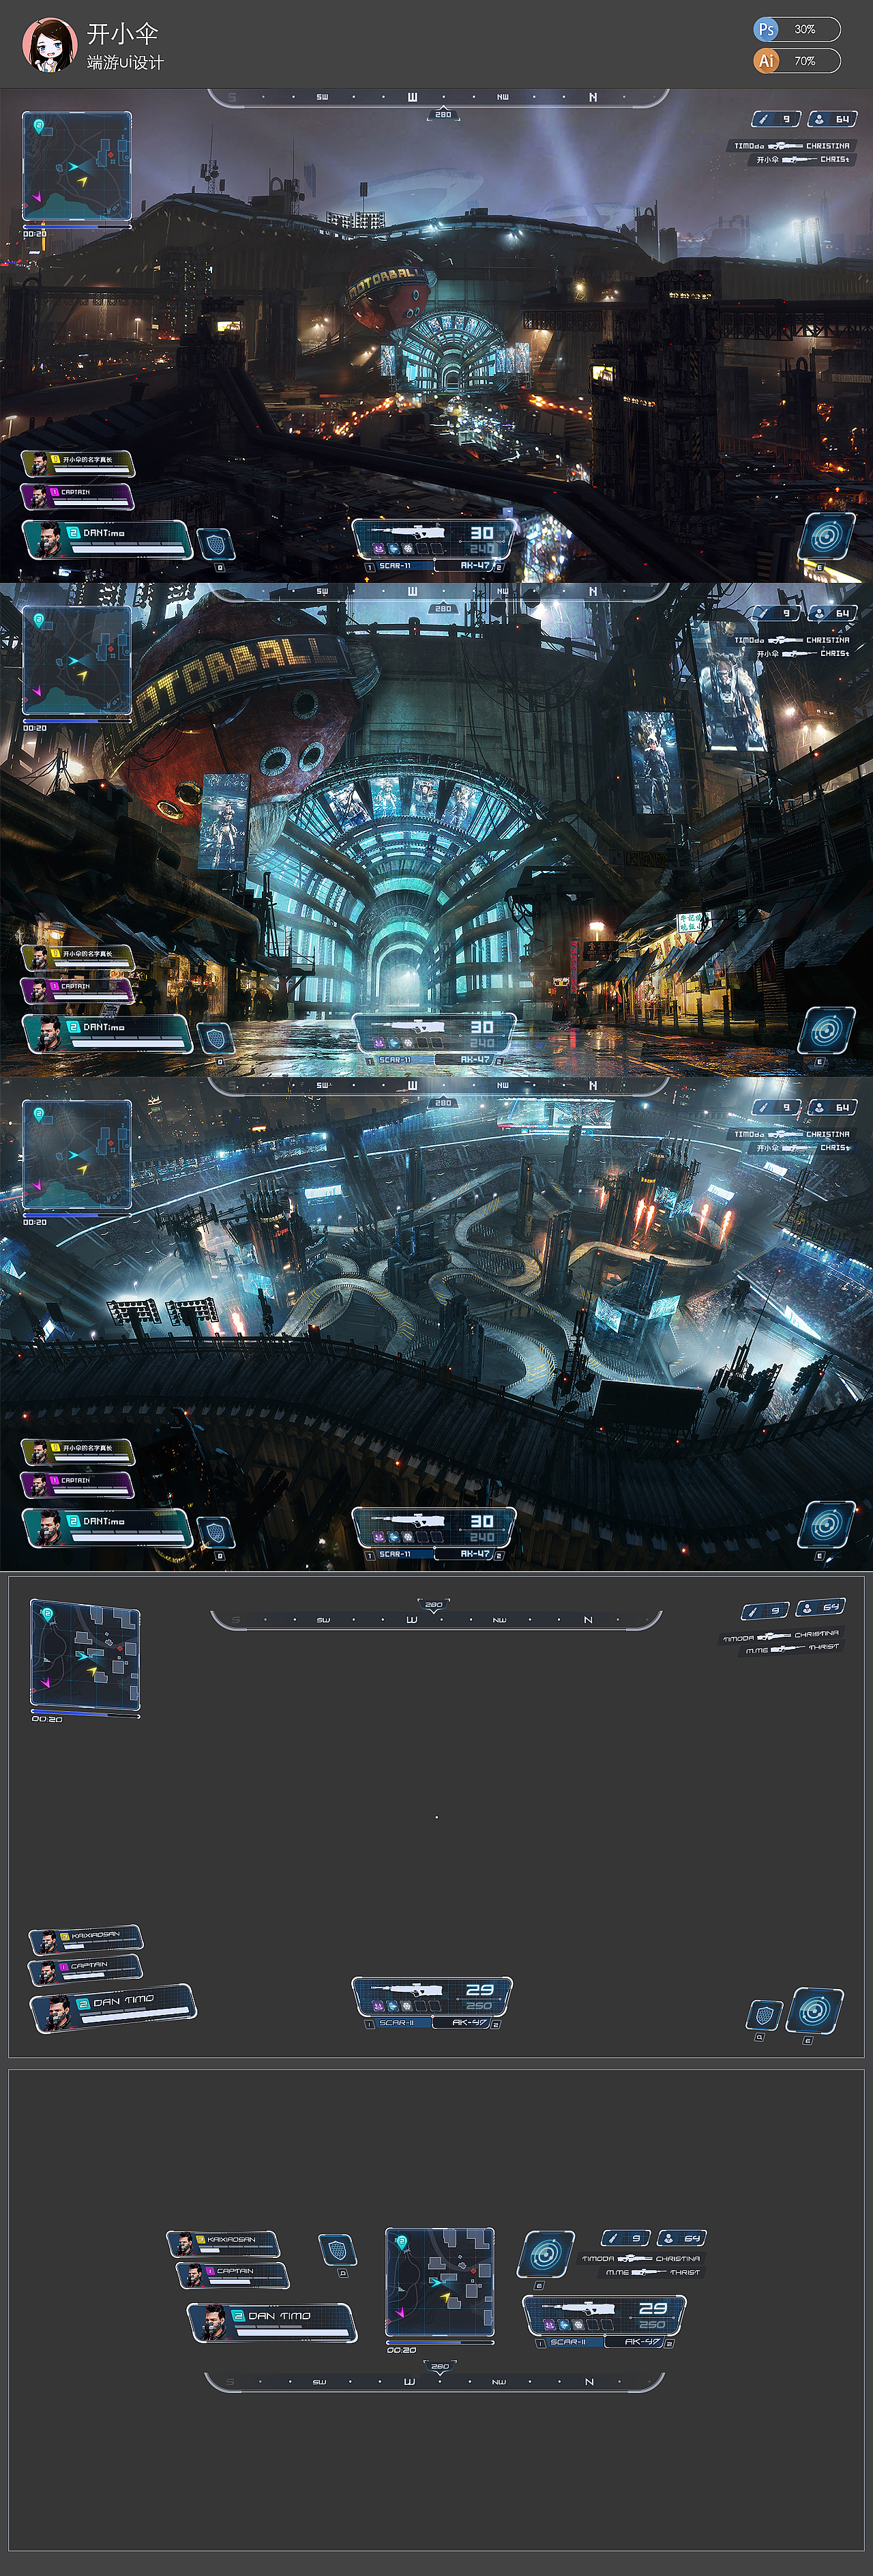Click radar skill icon in night skyline mockup
Screen dimensions: 873x2576
pyautogui.click(x=826, y=537)
